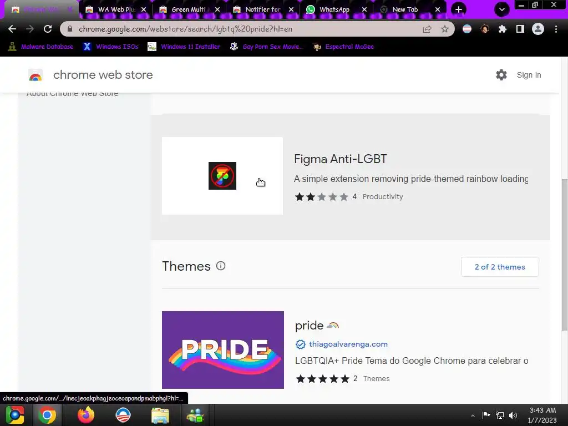The width and height of the screenshot is (568, 426).
Task: Close the Green Multi tab
Action: coord(217,9)
